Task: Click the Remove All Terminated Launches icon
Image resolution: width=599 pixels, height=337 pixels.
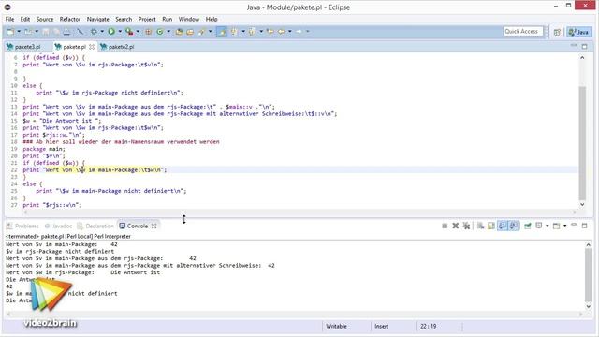Action: [466, 227]
